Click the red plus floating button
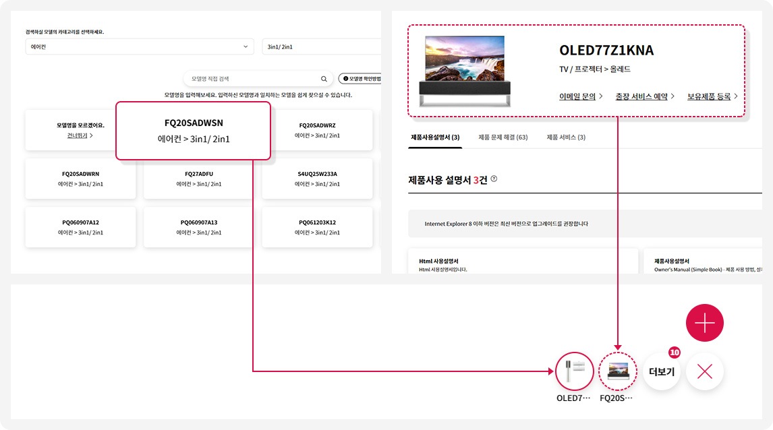Image resolution: width=773 pixels, height=430 pixels. (704, 323)
